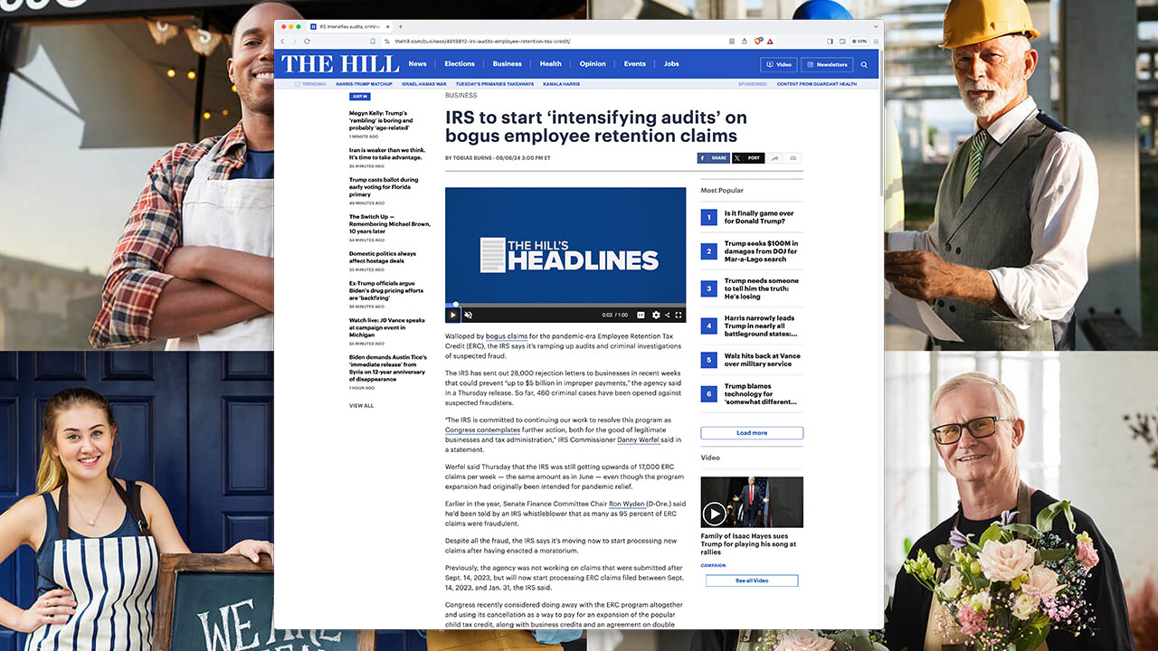Play the Isaac Hayes family video thumbnail
1158x651 pixels.
pyautogui.click(x=752, y=503)
